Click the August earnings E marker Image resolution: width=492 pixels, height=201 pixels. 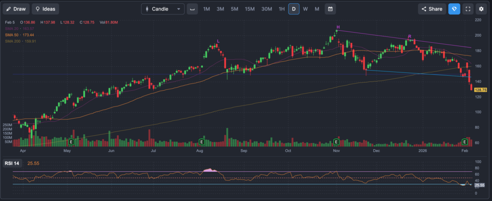coord(202,142)
